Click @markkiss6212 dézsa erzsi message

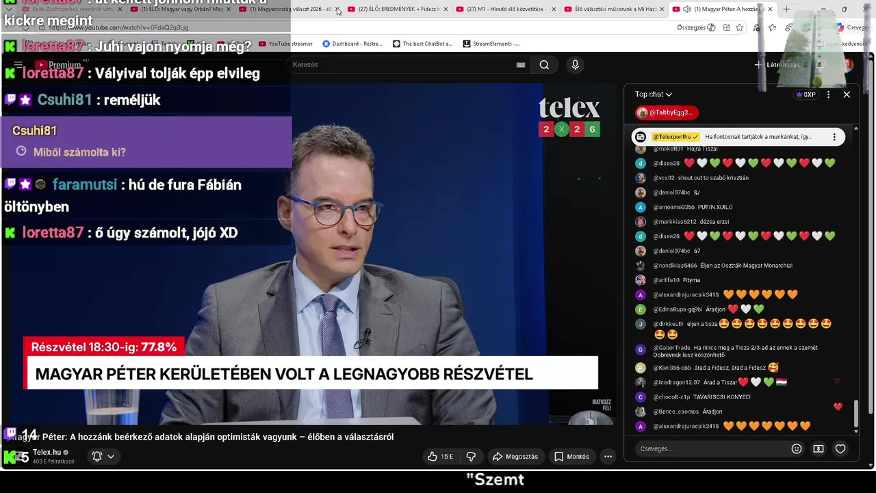[x=682, y=222]
